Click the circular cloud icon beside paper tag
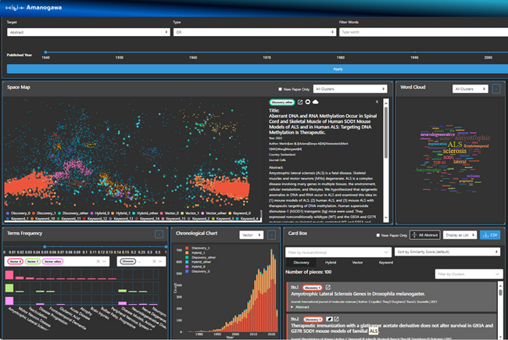508x340 pixels. click(308, 102)
